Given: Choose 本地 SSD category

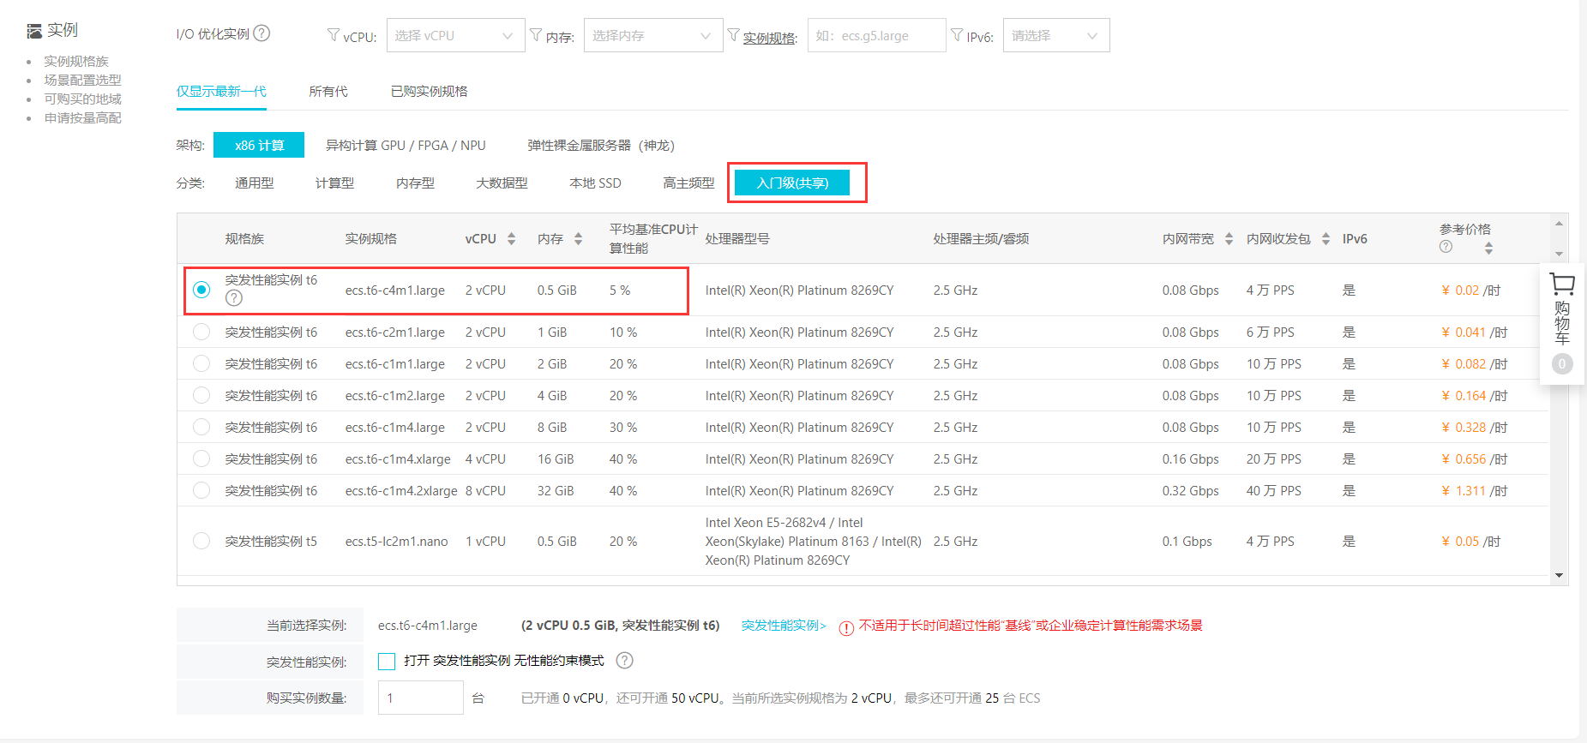Looking at the screenshot, I should click(x=595, y=183).
